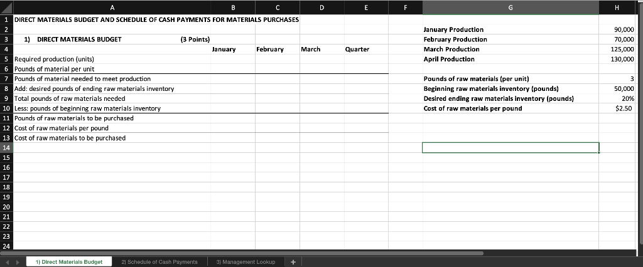
Task: Click the 'February Production' label
Action: (x=455, y=39)
